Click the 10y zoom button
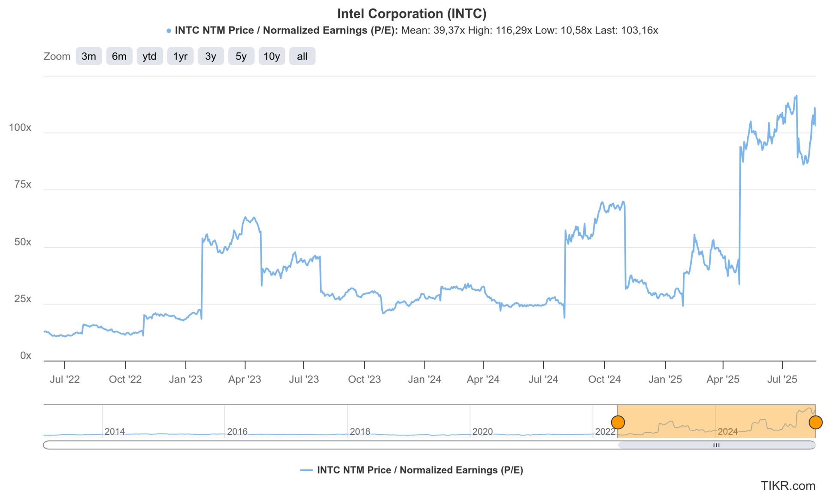 click(x=271, y=56)
